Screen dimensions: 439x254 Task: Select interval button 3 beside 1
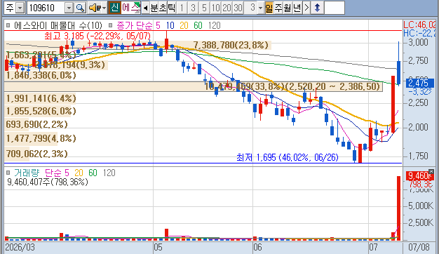point(193,8)
